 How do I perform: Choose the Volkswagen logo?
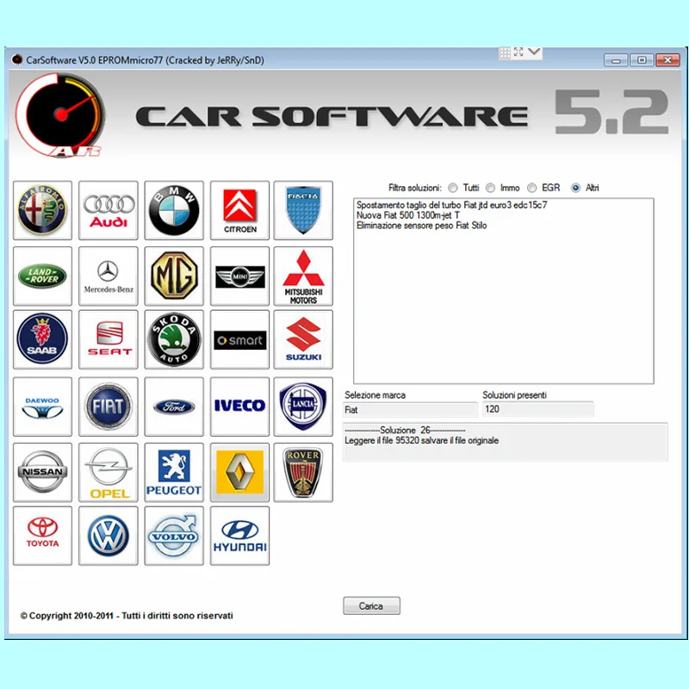point(109,536)
